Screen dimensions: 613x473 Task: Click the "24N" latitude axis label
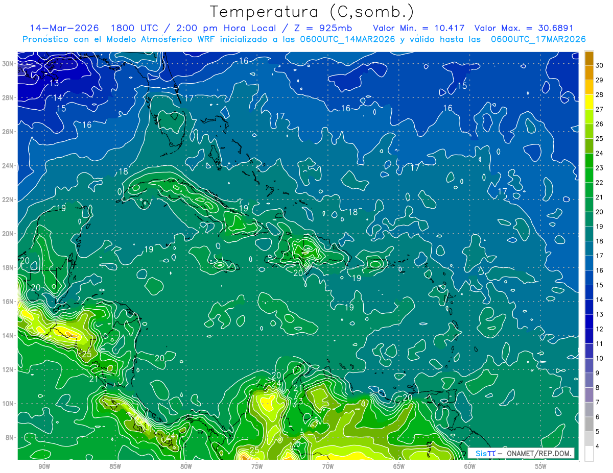pyautogui.click(x=8, y=166)
